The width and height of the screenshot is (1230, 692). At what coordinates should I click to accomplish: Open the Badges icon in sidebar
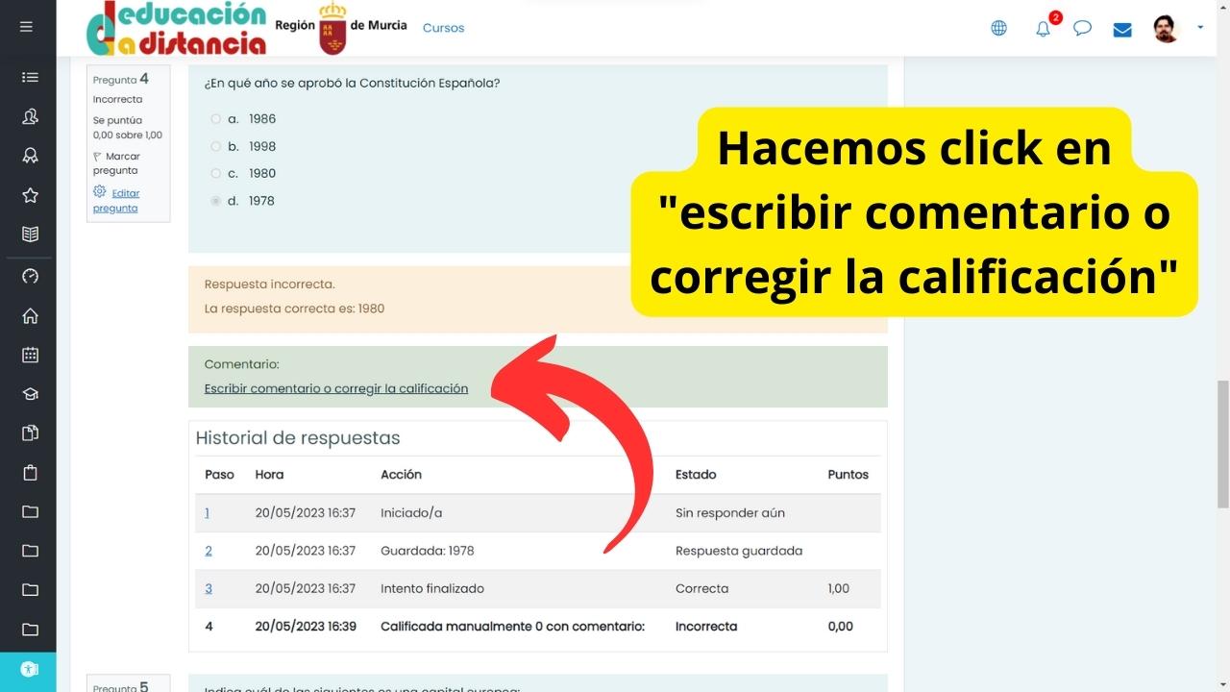30,157
